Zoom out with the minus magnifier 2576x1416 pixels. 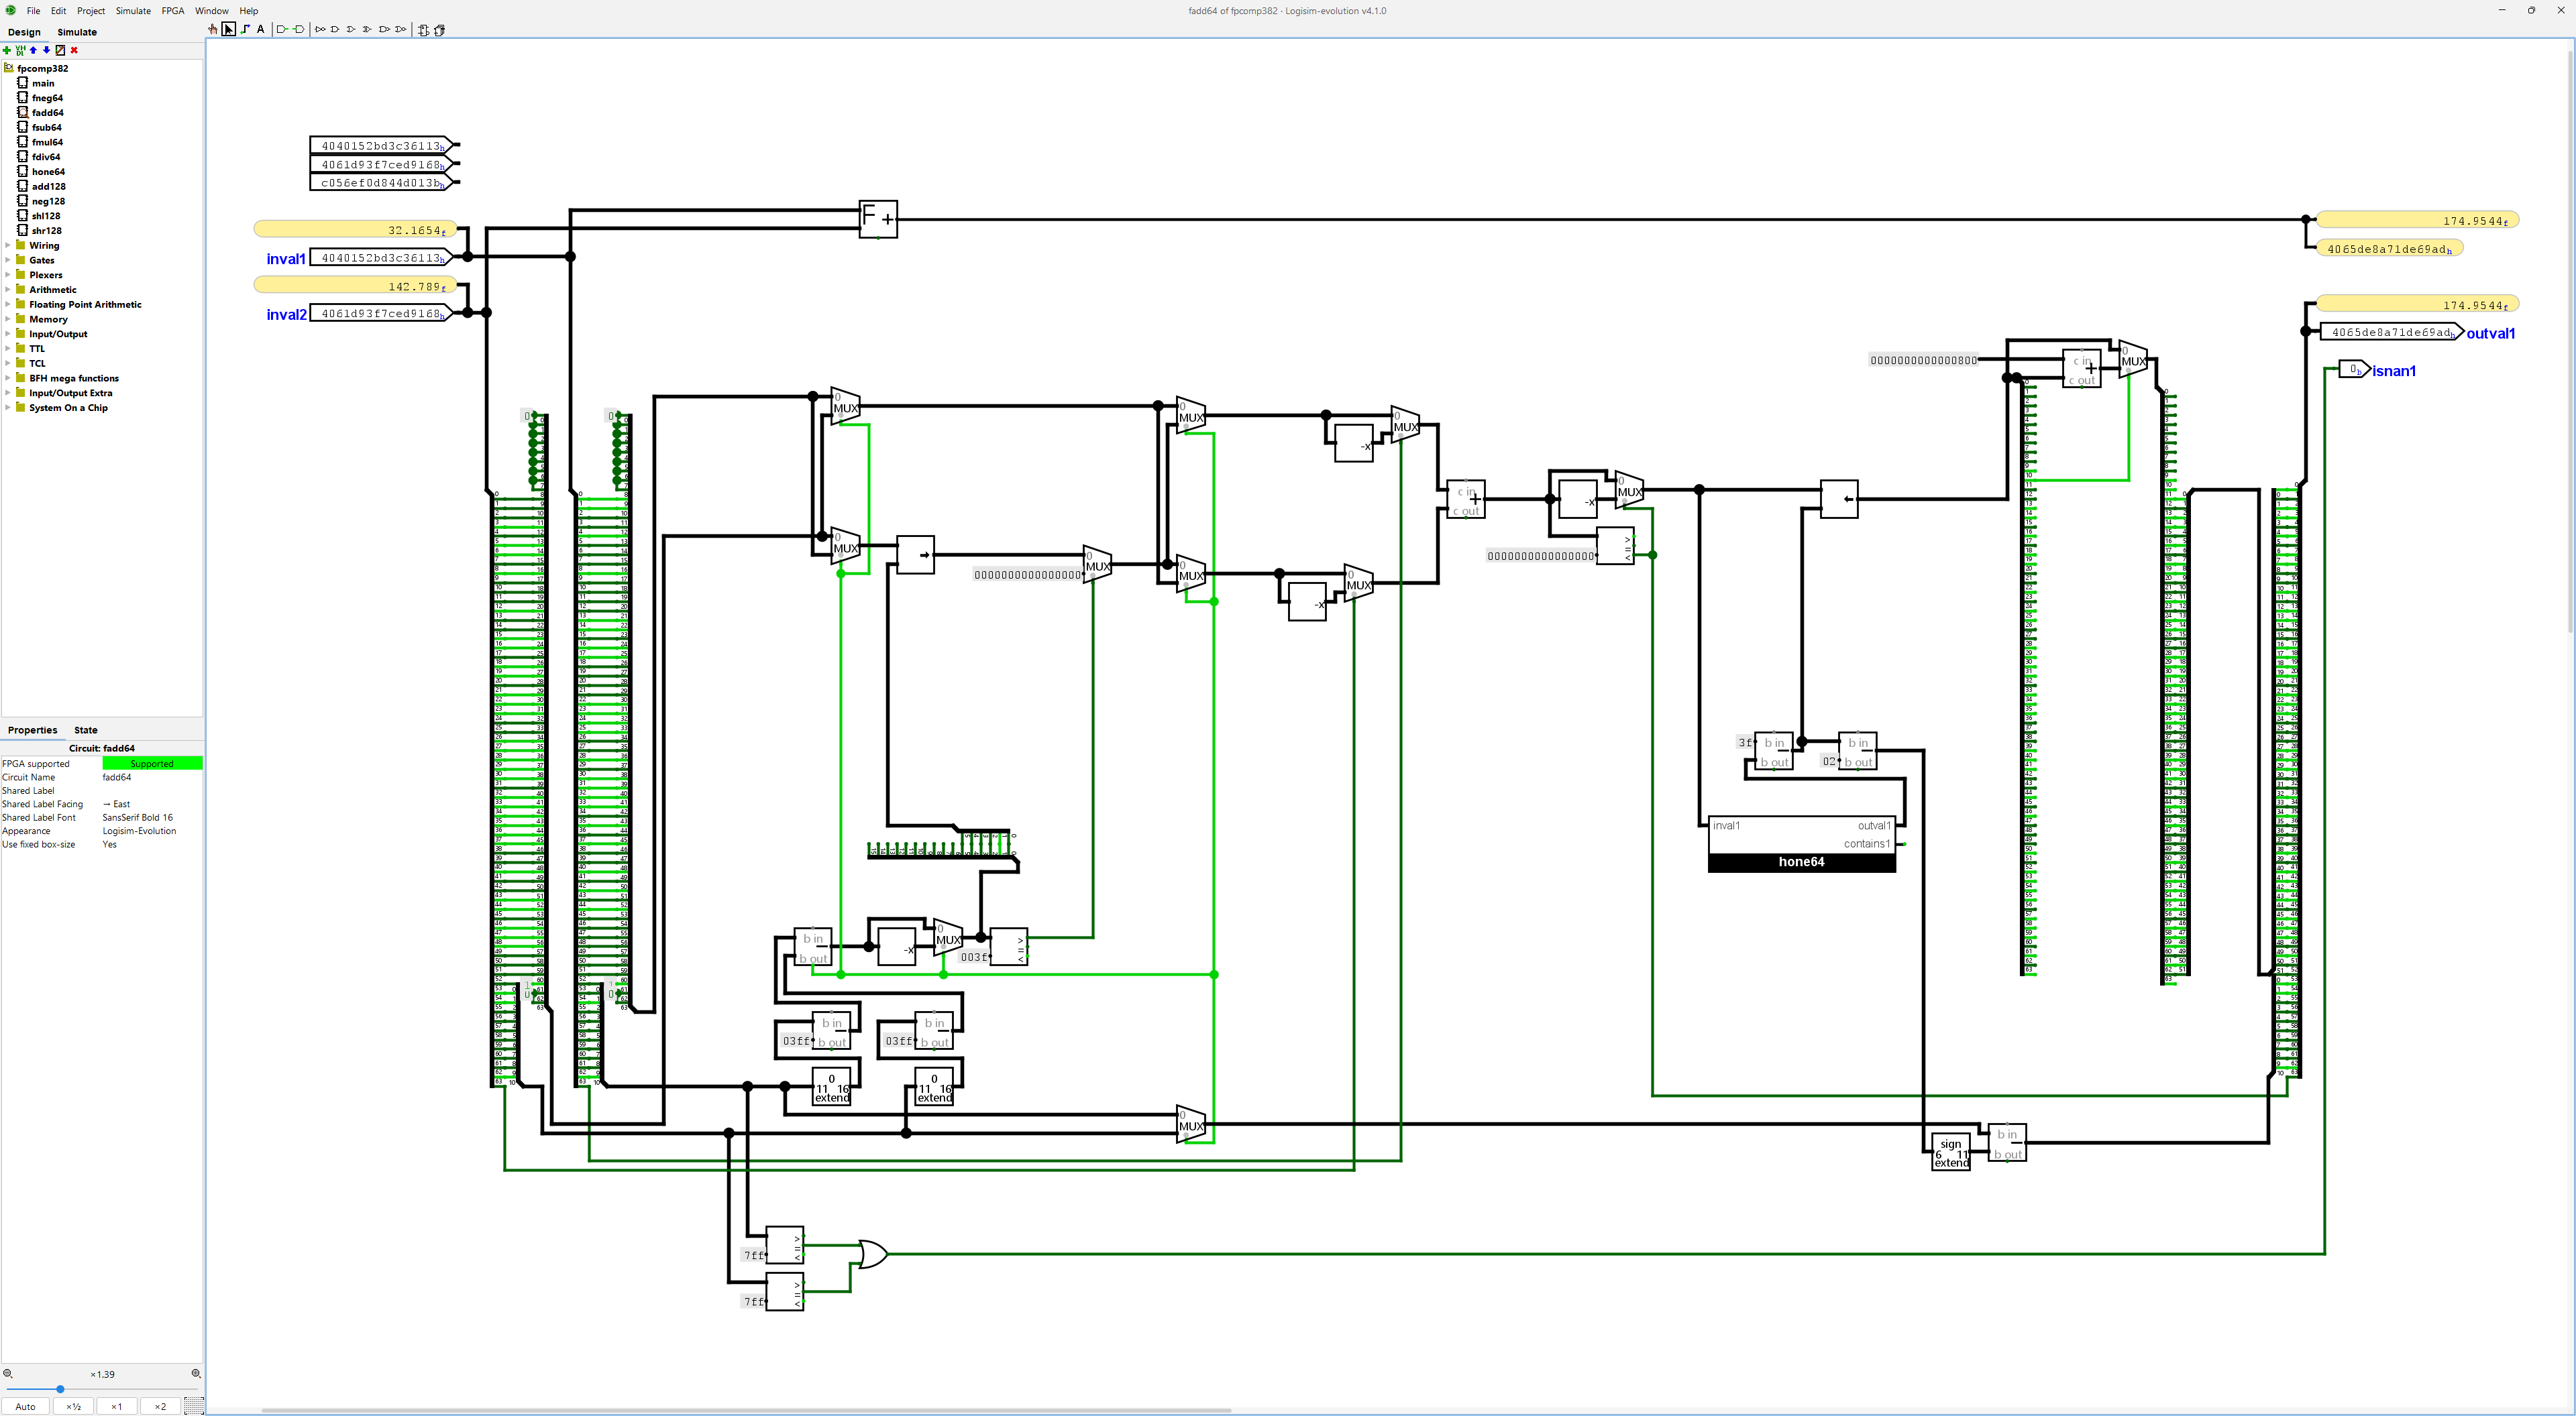8,1374
